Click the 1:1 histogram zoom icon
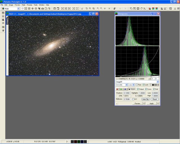 150,79
